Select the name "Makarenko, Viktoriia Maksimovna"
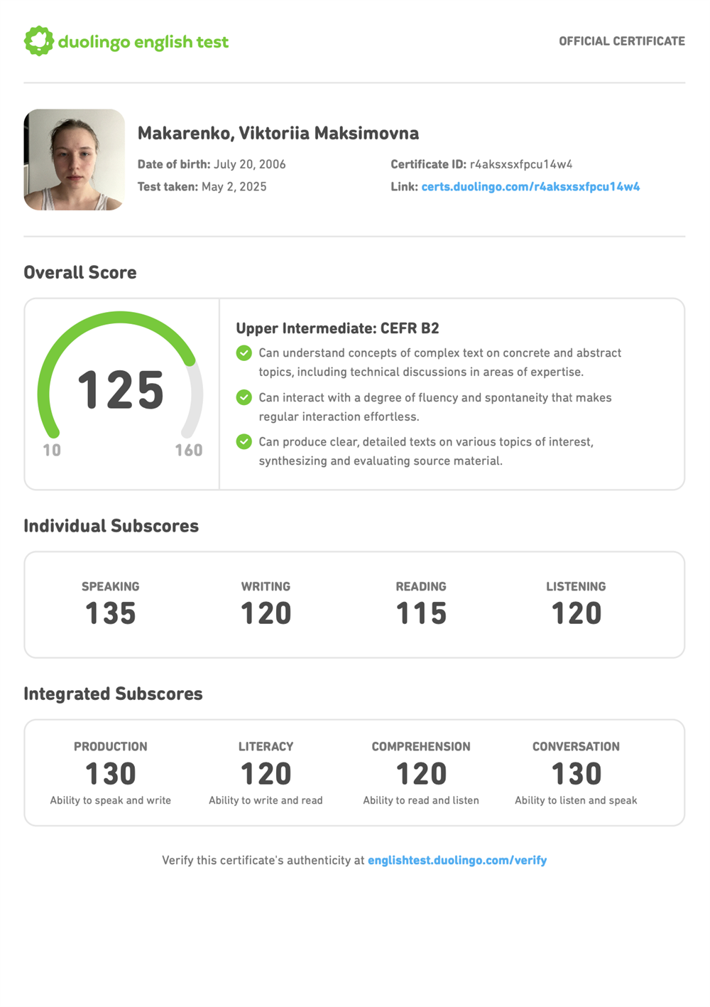 pyautogui.click(x=278, y=134)
